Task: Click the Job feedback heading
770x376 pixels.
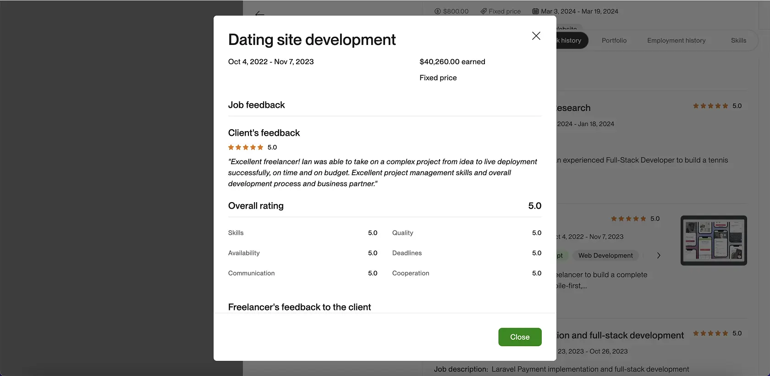Action: 256,105
